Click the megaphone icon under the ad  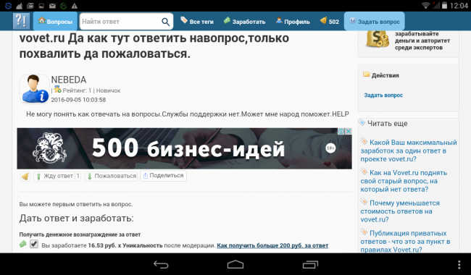(x=25, y=177)
